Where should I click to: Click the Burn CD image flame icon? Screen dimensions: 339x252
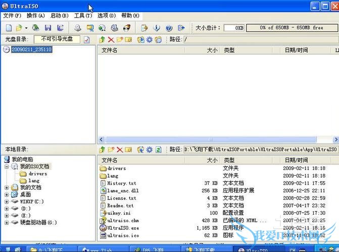coord(127,28)
